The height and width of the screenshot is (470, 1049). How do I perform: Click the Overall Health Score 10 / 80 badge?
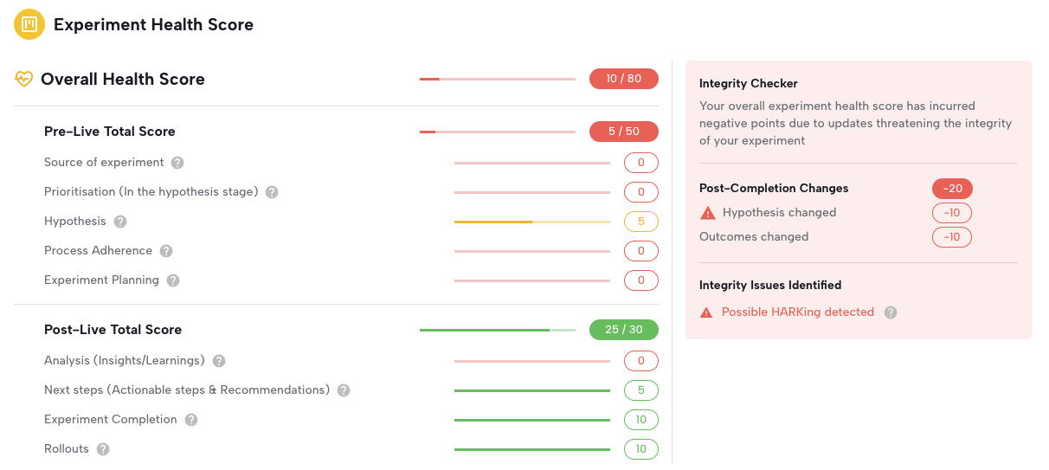point(623,79)
